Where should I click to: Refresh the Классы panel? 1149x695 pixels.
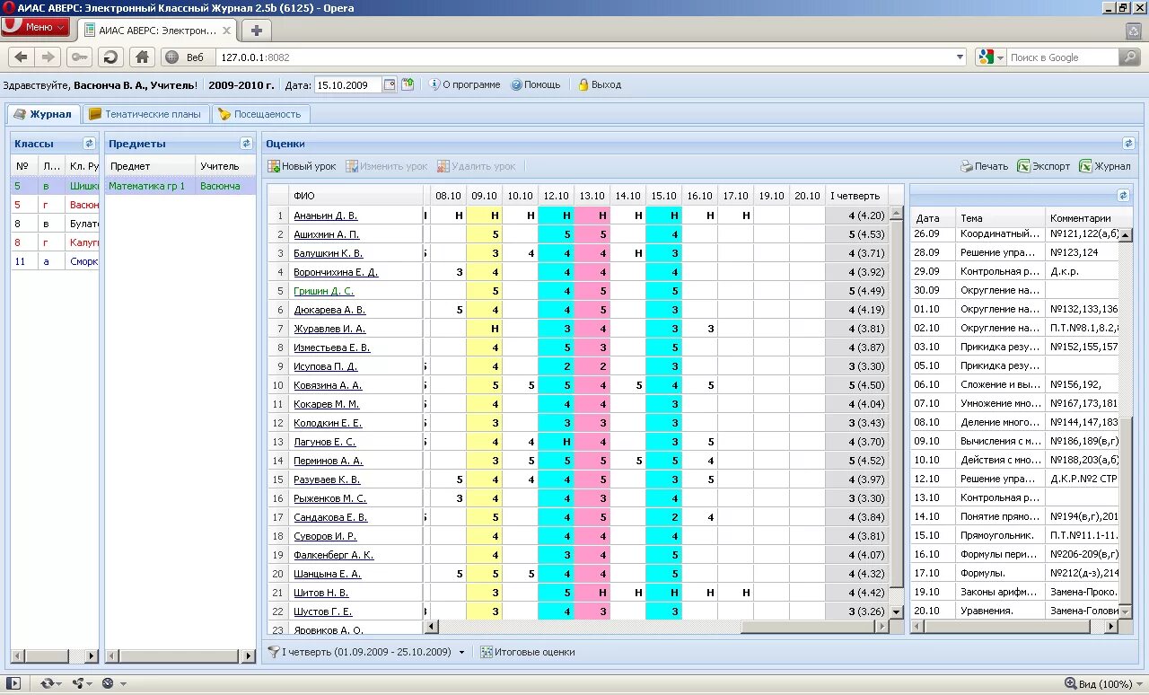point(89,143)
